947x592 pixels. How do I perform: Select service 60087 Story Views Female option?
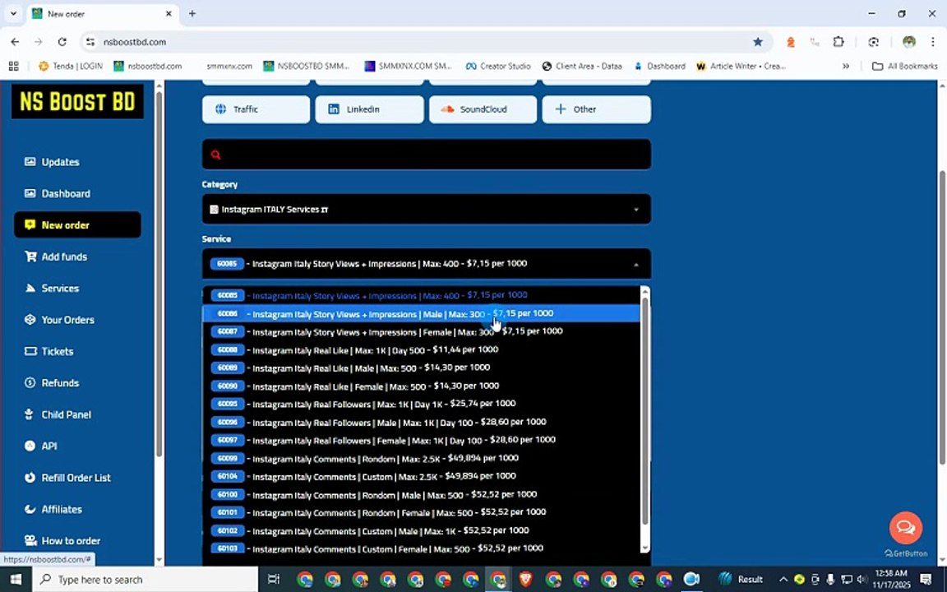[421, 331]
